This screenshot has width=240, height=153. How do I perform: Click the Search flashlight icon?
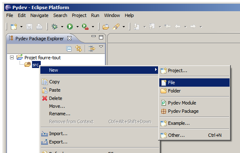116,27
